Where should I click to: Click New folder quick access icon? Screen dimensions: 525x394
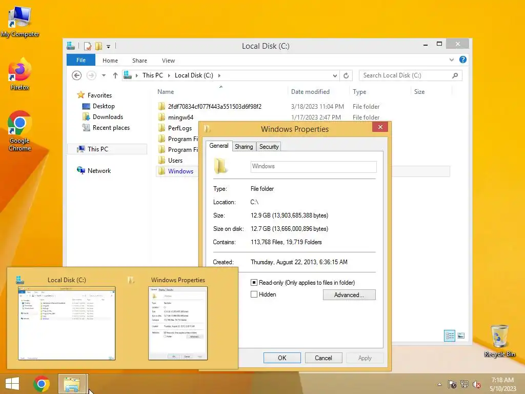pos(98,46)
